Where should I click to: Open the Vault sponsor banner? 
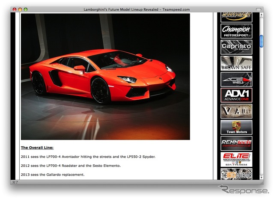pyautogui.click(x=236, y=111)
